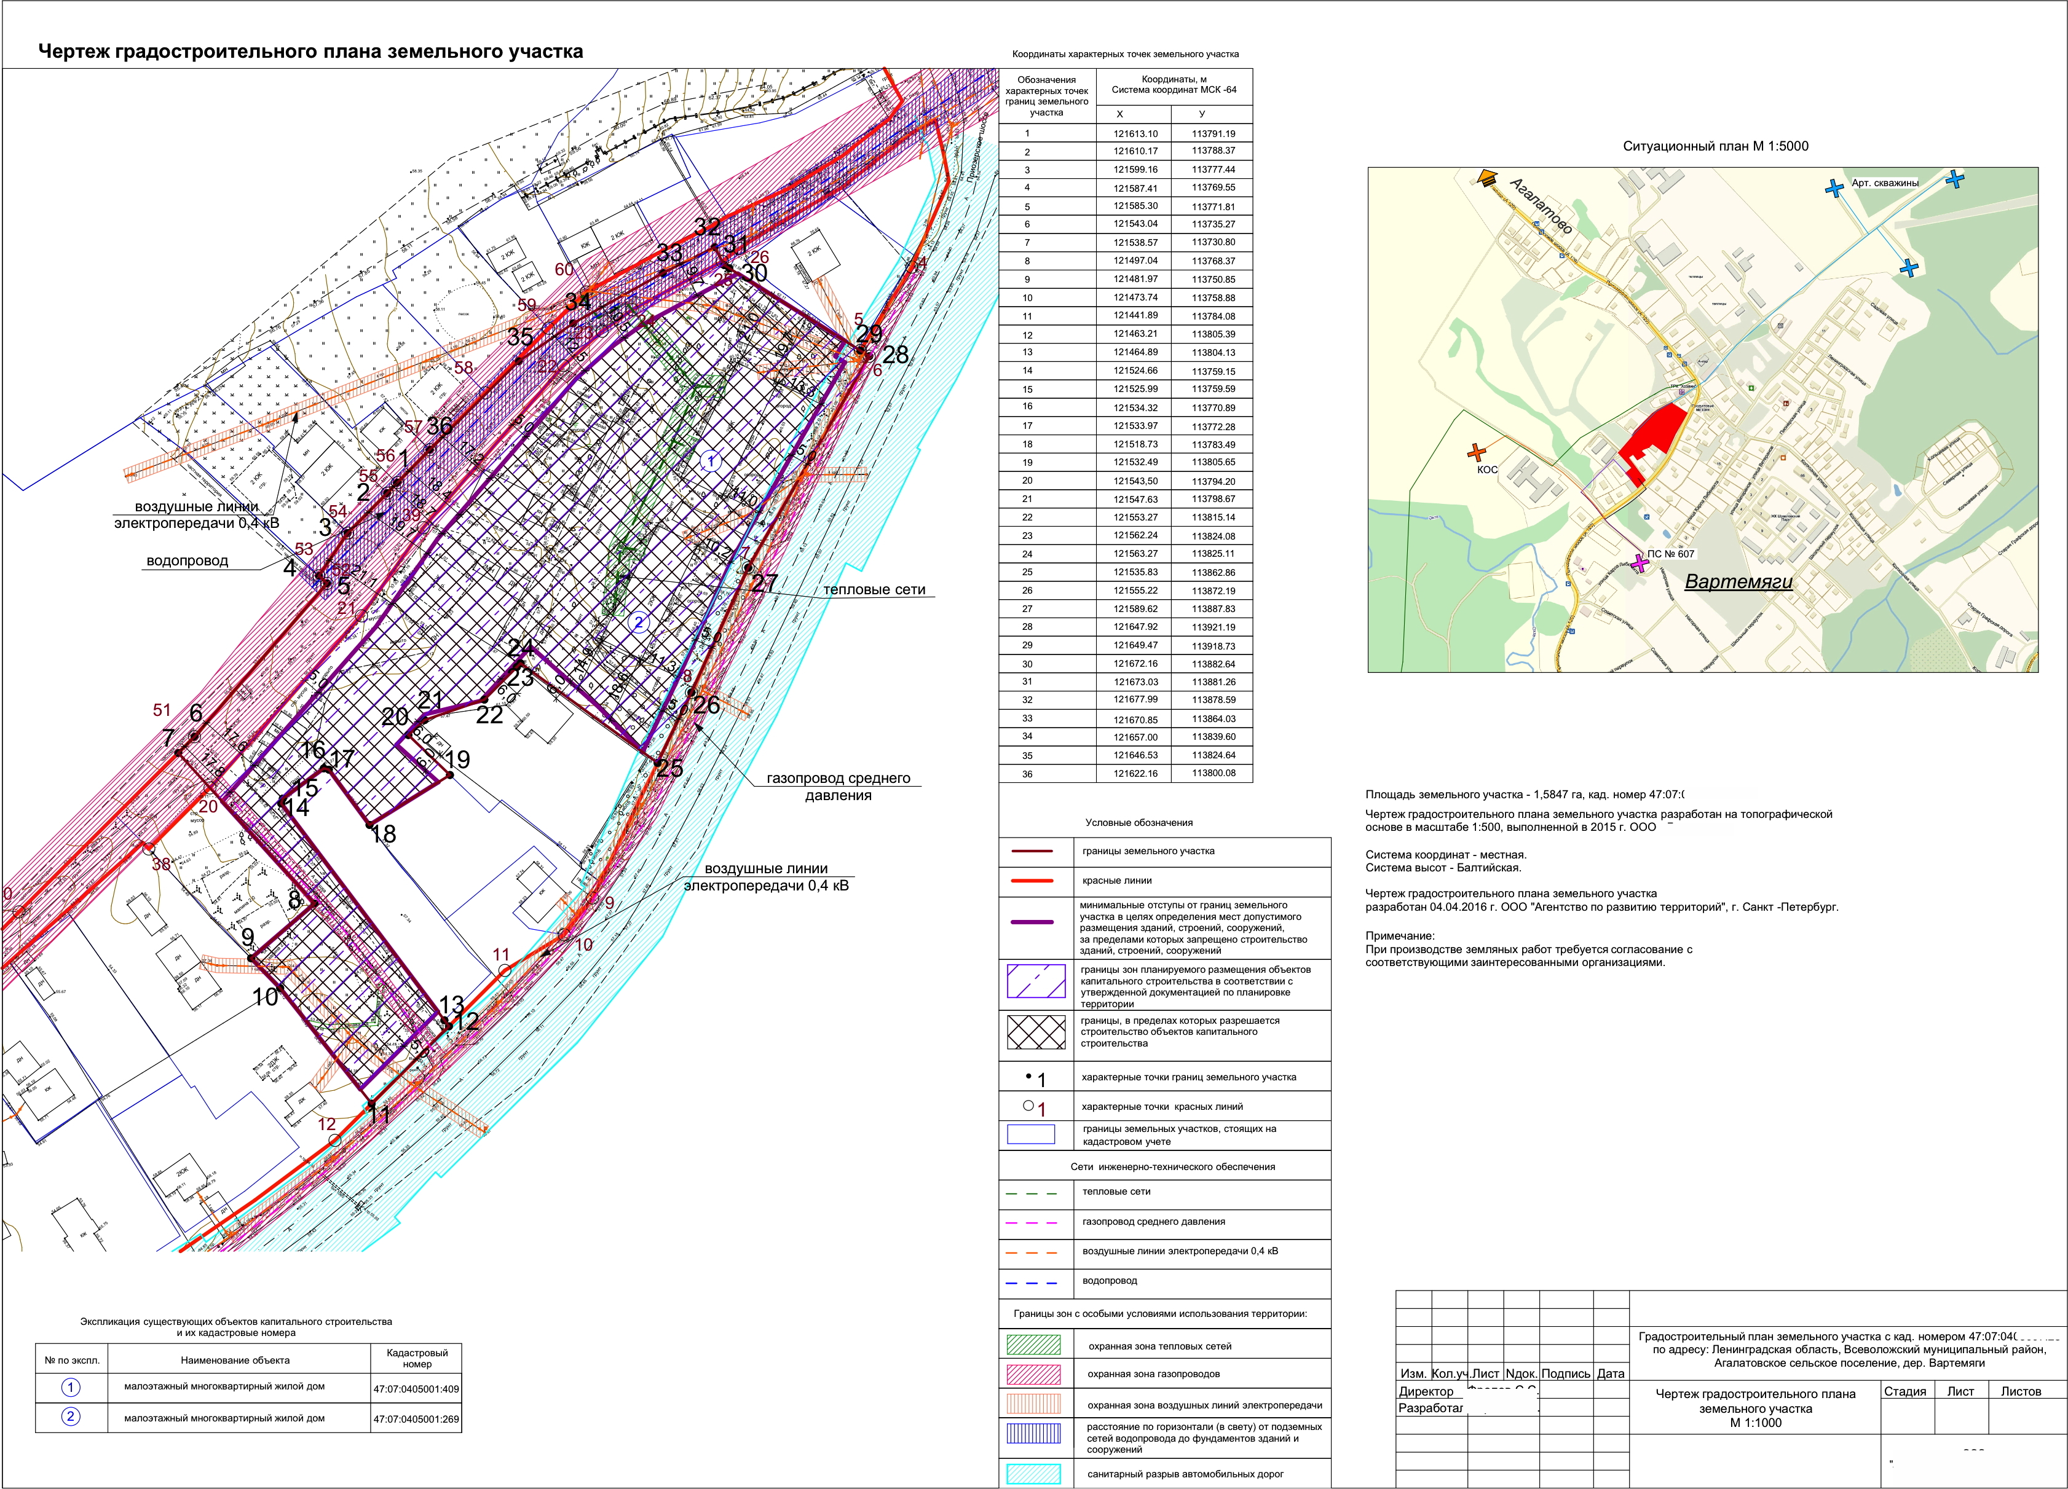
Task: Select circled number 2 in explication table
Action: pyautogui.click(x=70, y=1417)
